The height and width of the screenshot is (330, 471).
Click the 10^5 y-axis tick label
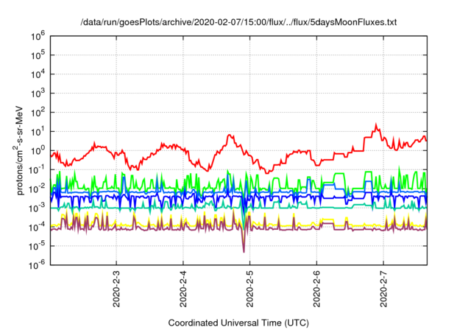(x=37, y=55)
